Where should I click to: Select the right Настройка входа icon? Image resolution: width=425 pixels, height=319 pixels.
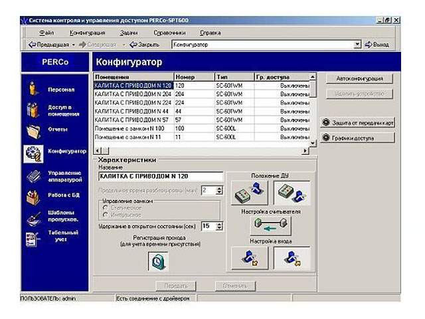tap(292, 259)
